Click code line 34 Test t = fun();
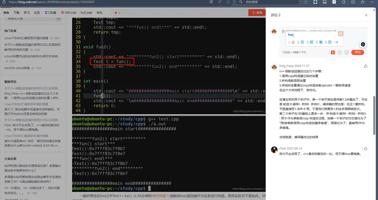The image size is (378, 200). pos(112,62)
